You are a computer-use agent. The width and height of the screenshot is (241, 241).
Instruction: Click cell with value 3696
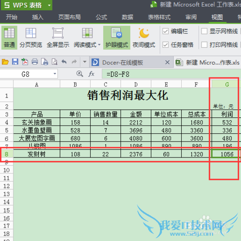click(136, 130)
